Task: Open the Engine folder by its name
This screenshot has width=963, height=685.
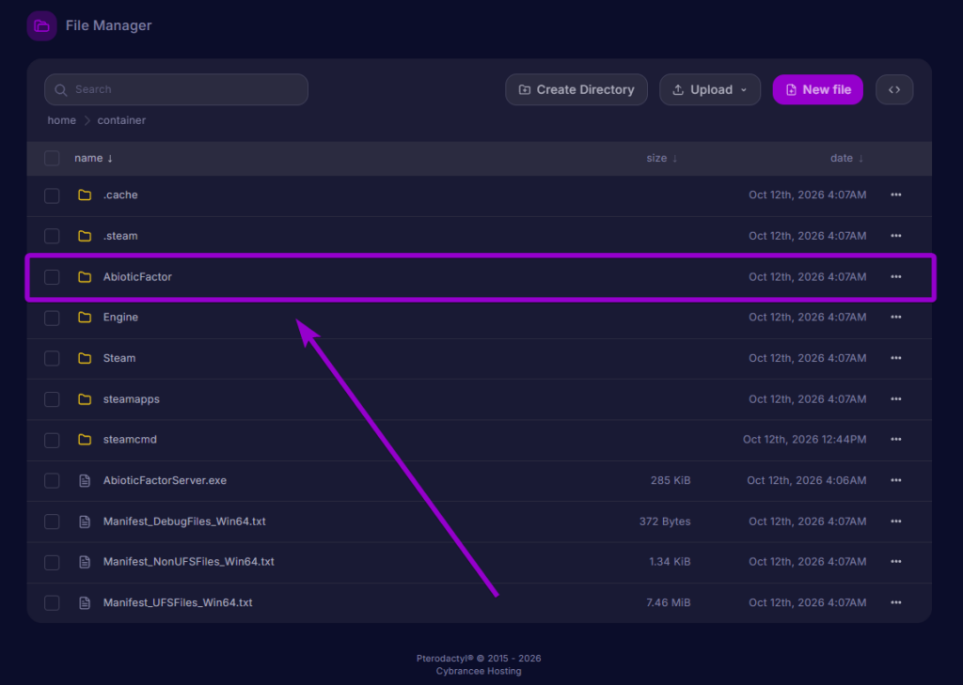Action: [x=120, y=318]
